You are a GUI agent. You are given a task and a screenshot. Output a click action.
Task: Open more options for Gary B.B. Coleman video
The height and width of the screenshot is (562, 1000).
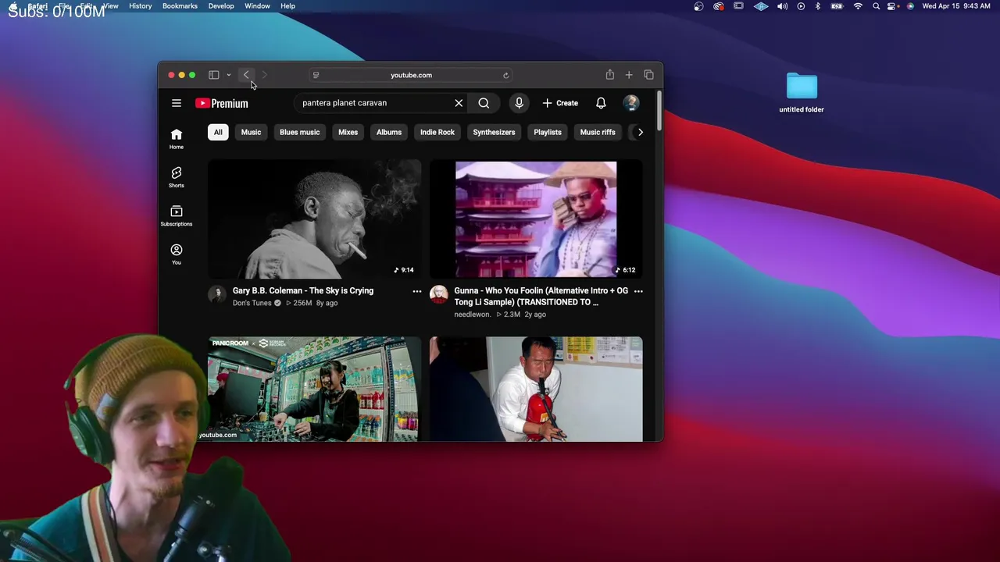[417, 291]
